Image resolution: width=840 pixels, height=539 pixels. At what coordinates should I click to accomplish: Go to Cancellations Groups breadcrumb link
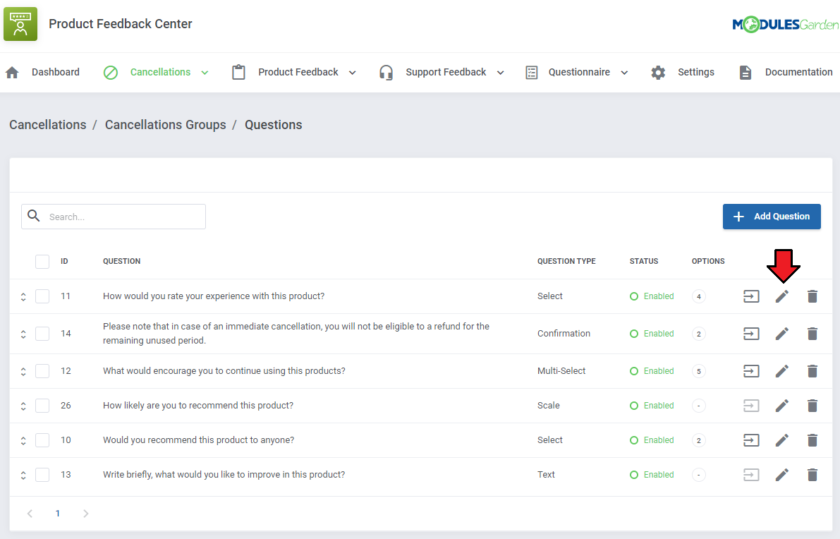coord(166,125)
